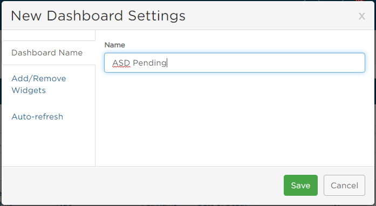The height and width of the screenshot is (206, 376).
Task: Dismiss dialog using the x icon
Action: point(361,16)
